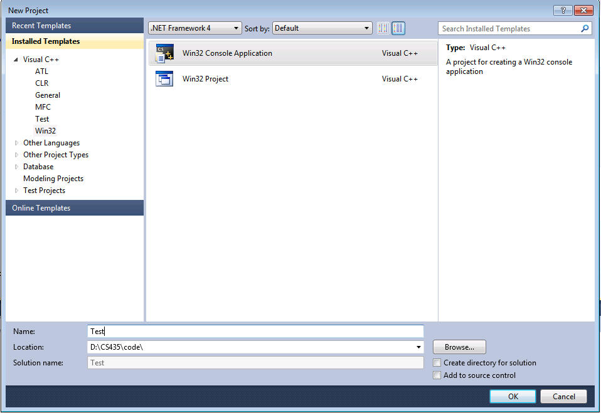The image size is (601, 413).
Task: Open the Online Templates section
Action: pos(75,208)
